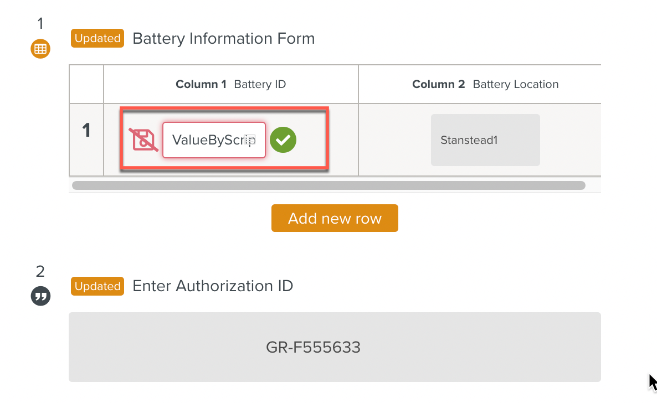Click the Column 2 Battery Location header

(x=485, y=84)
